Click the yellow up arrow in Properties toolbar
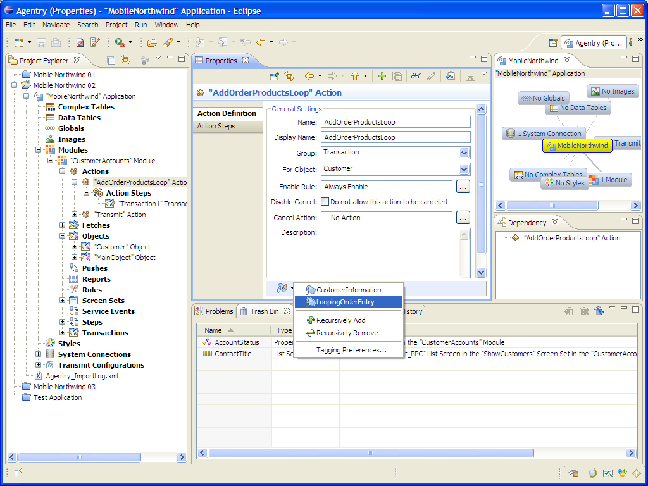Viewport: 648px width, 486px height. (x=355, y=76)
